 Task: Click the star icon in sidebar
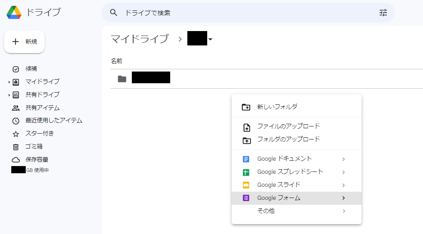pos(16,134)
